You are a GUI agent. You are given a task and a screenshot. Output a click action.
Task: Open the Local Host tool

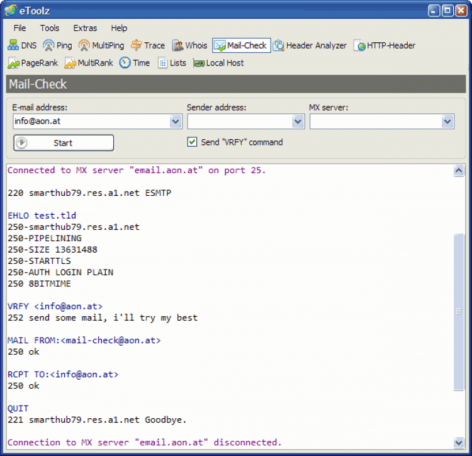click(x=218, y=63)
